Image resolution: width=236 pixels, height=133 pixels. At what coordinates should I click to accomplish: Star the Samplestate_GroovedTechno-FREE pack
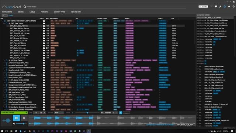click(x=6, y=109)
